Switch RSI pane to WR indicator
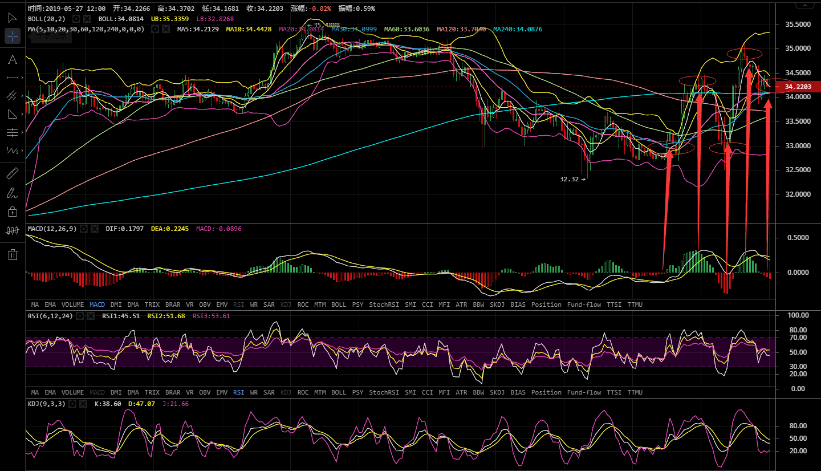 click(x=254, y=392)
